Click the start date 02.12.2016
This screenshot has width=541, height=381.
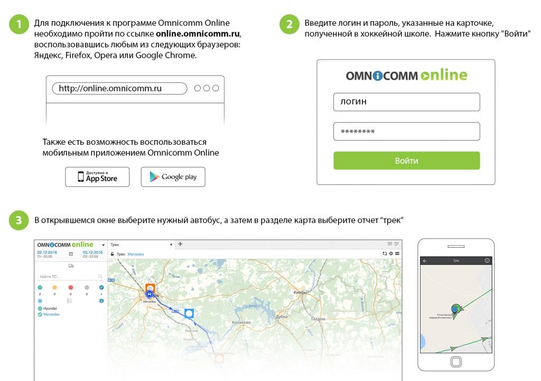(x=47, y=252)
